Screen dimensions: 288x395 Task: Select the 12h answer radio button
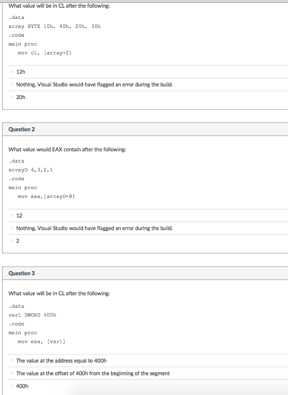[x=12, y=72]
